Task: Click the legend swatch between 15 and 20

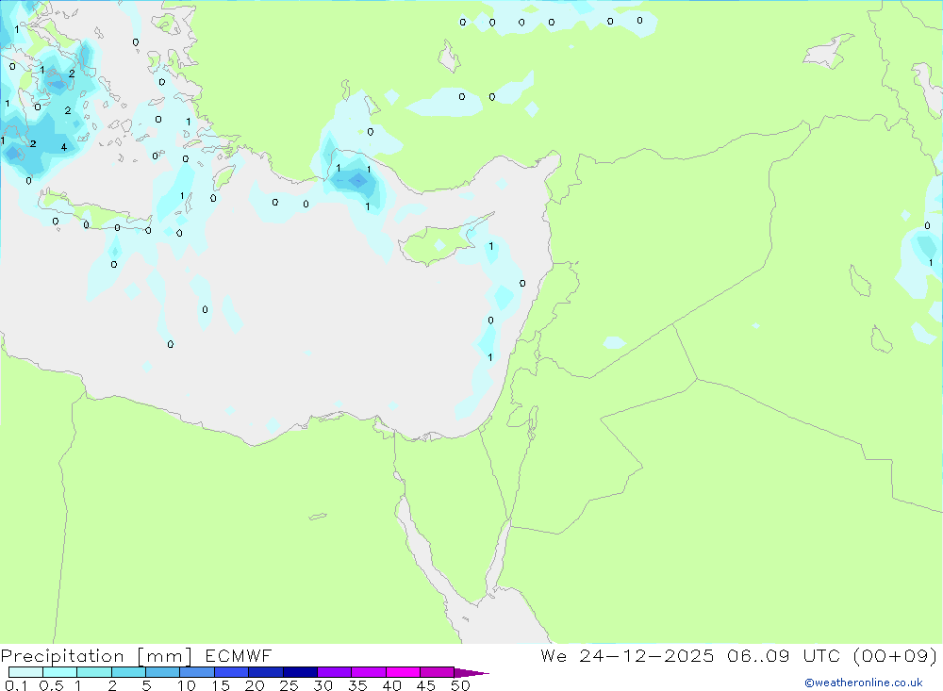Action: pos(231,672)
